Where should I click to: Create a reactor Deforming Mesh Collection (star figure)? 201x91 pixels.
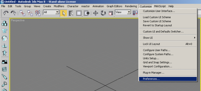[x=5, y=53]
